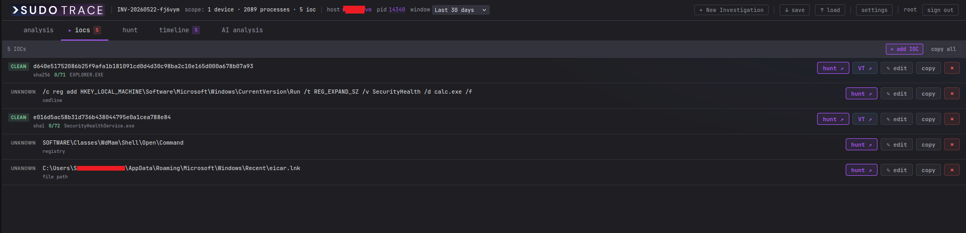Click the 0/72 detection score
This screenshot has width=966, height=233.
coord(54,126)
